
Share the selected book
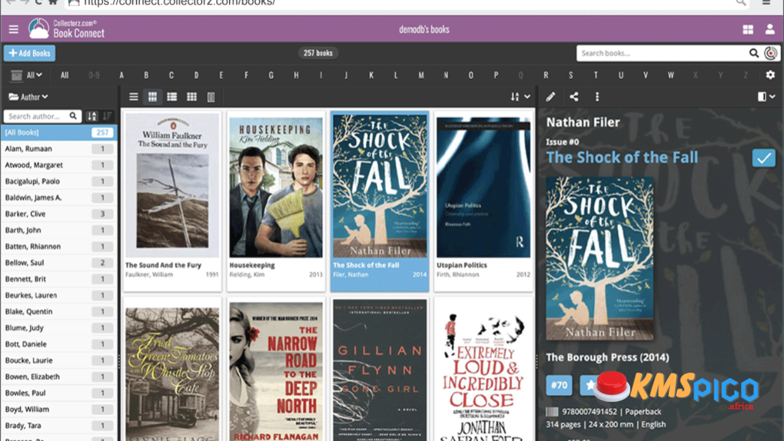click(574, 97)
